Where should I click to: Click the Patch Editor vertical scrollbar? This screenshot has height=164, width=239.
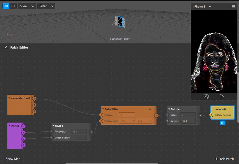238,97
